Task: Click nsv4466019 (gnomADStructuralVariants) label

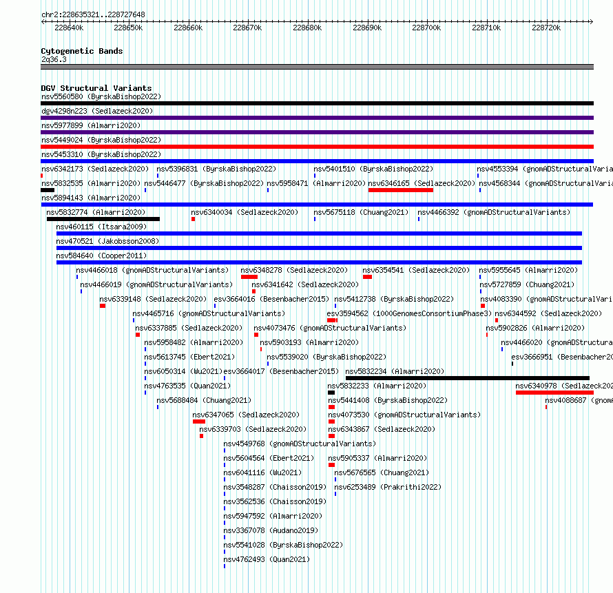Action: [156, 284]
